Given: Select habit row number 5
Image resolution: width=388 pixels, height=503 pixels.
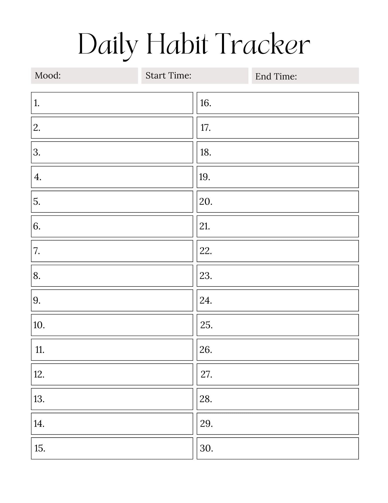Looking at the screenshot, I should (x=112, y=202).
